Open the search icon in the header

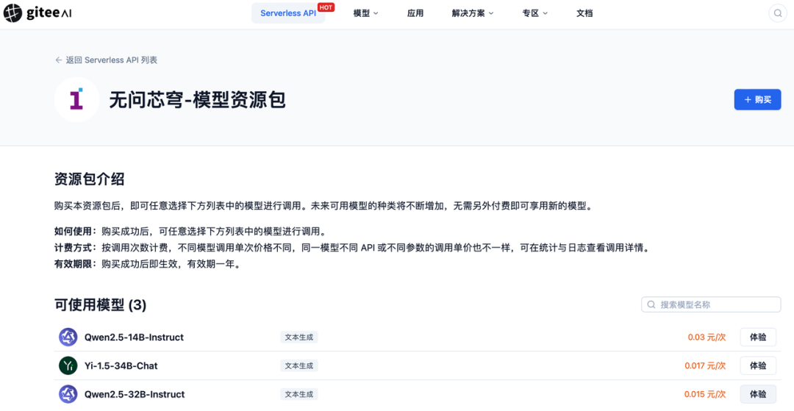pos(777,13)
